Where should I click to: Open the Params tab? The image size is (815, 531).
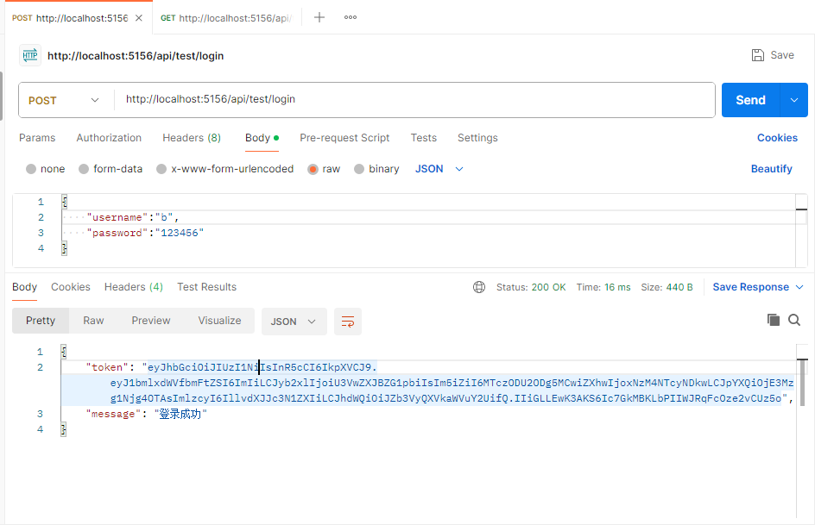coord(37,138)
